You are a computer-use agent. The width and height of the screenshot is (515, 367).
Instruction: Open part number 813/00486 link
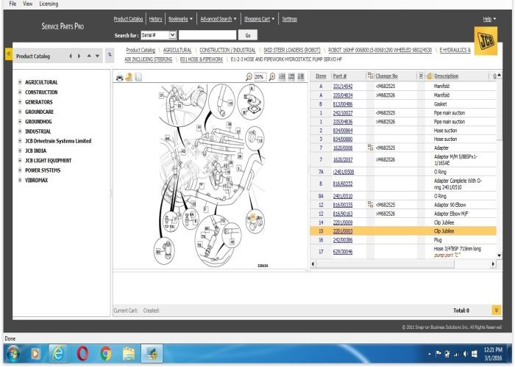pos(343,104)
